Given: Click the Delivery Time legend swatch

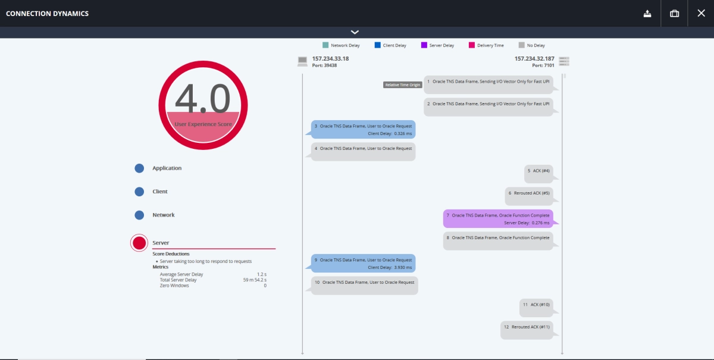Looking at the screenshot, I should pos(472,45).
